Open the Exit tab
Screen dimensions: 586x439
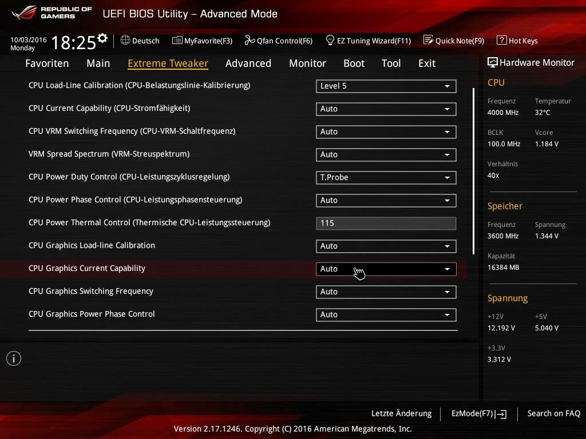click(x=427, y=63)
